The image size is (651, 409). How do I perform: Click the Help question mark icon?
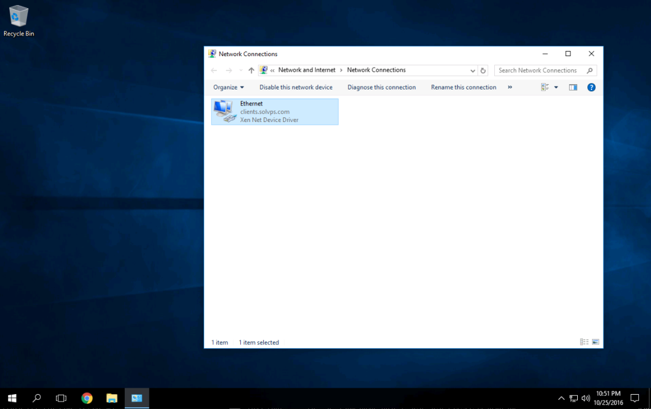pyautogui.click(x=591, y=87)
